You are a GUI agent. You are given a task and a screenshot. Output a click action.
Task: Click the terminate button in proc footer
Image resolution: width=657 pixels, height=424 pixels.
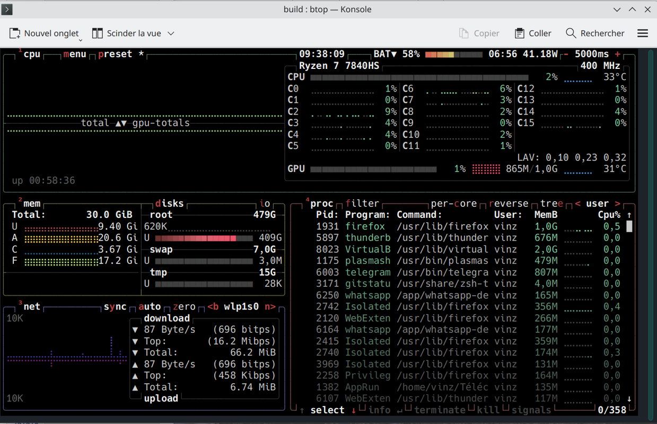tap(440, 410)
